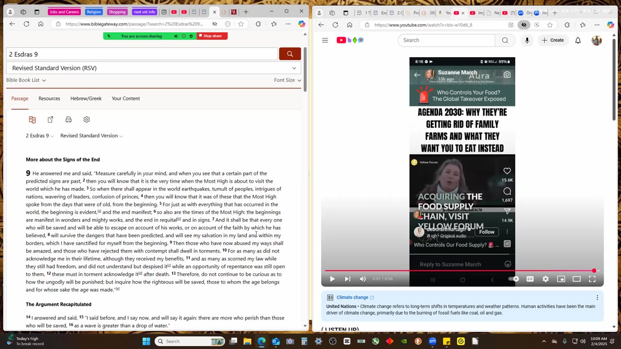Click the YouTube search magnifier button
Image resolution: width=621 pixels, height=349 pixels.
(x=505, y=40)
